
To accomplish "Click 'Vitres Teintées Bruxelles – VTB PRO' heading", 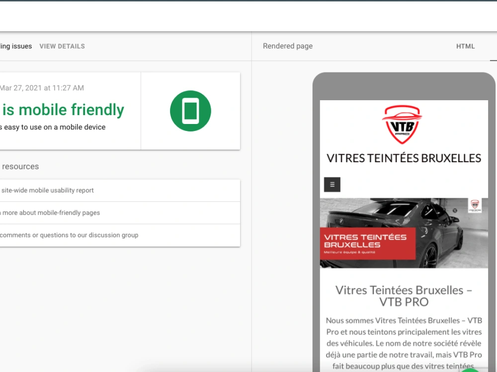I will [404, 296].
